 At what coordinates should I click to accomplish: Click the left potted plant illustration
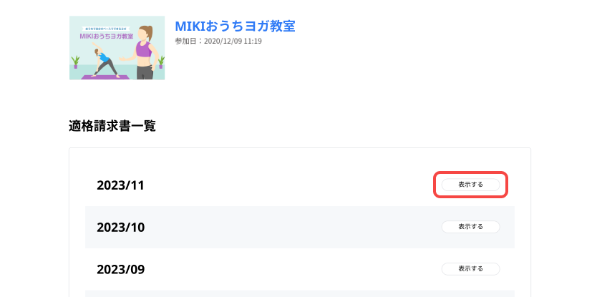[75, 62]
